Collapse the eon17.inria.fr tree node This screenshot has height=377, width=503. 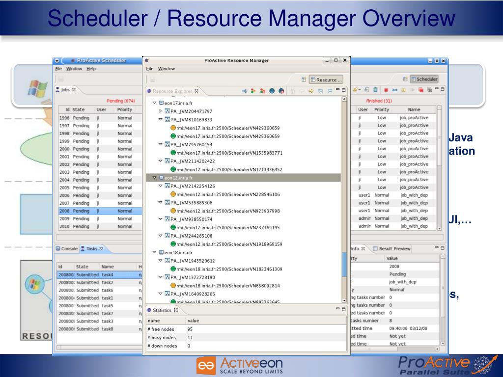pyautogui.click(x=154, y=103)
